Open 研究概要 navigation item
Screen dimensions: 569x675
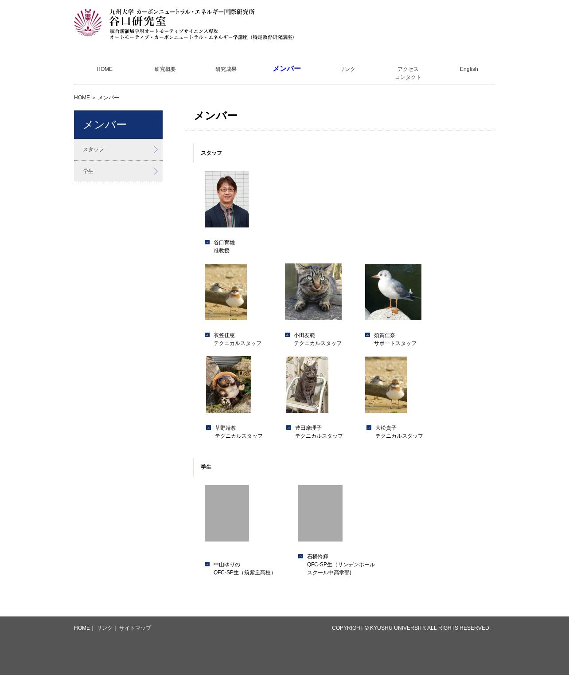pyautogui.click(x=165, y=69)
